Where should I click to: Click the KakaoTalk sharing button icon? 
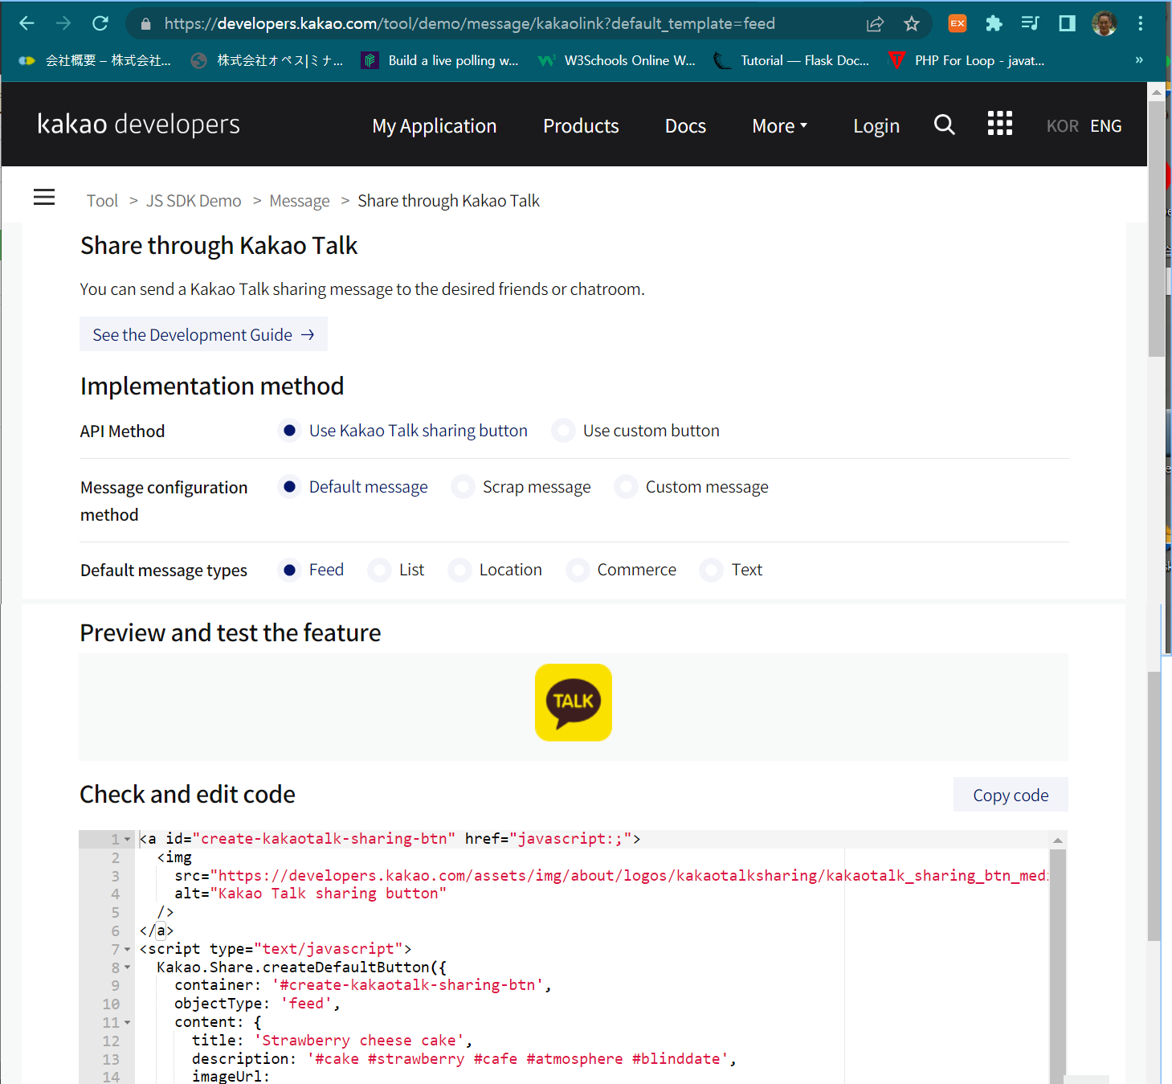[x=573, y=702]
